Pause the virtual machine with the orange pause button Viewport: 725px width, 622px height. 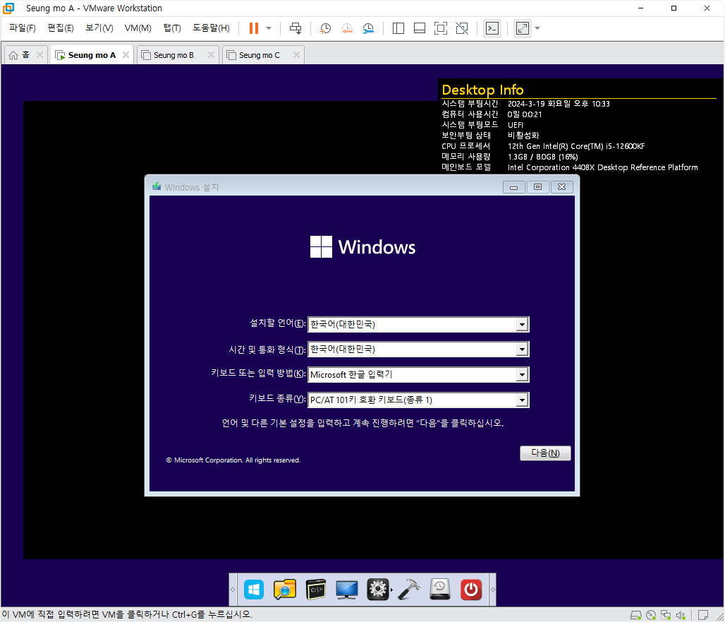coord(253,28)
